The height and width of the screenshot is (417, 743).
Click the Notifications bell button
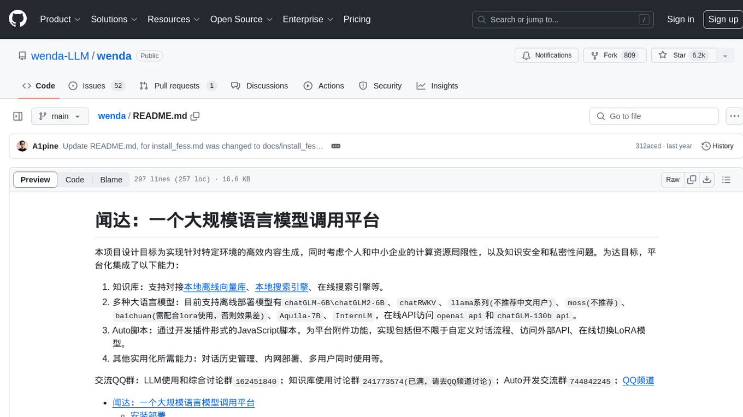547,55
